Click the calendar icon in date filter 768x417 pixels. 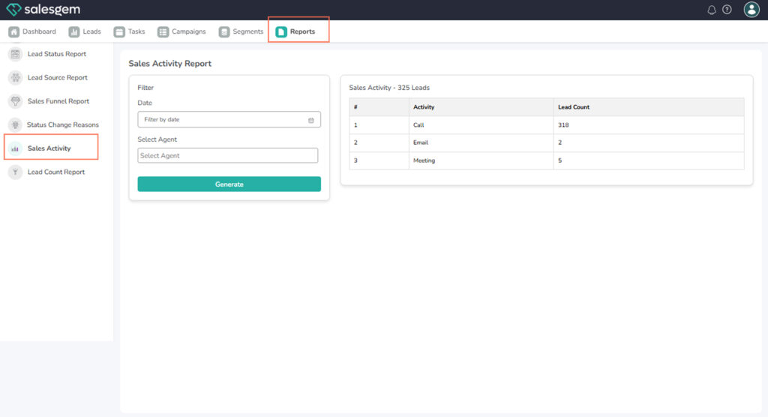311,120
